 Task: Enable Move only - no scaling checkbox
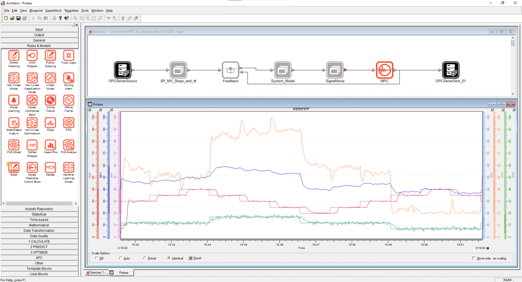[x=474, y=258]
